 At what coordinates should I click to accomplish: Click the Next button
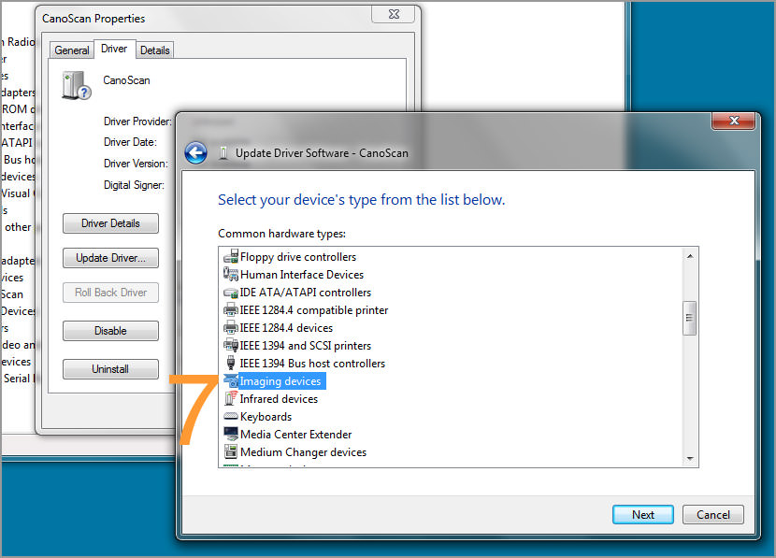(x=642, y=514)
